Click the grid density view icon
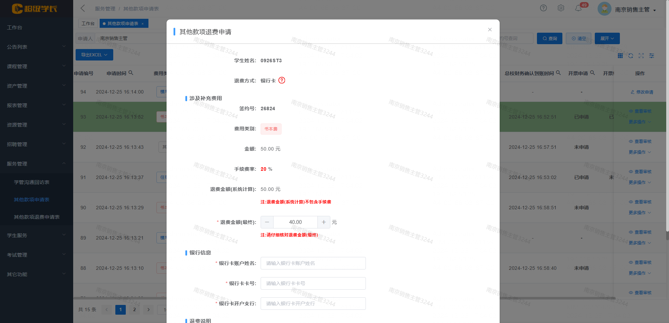The width and height of the screenshot is (669, 323). point(620,56)
